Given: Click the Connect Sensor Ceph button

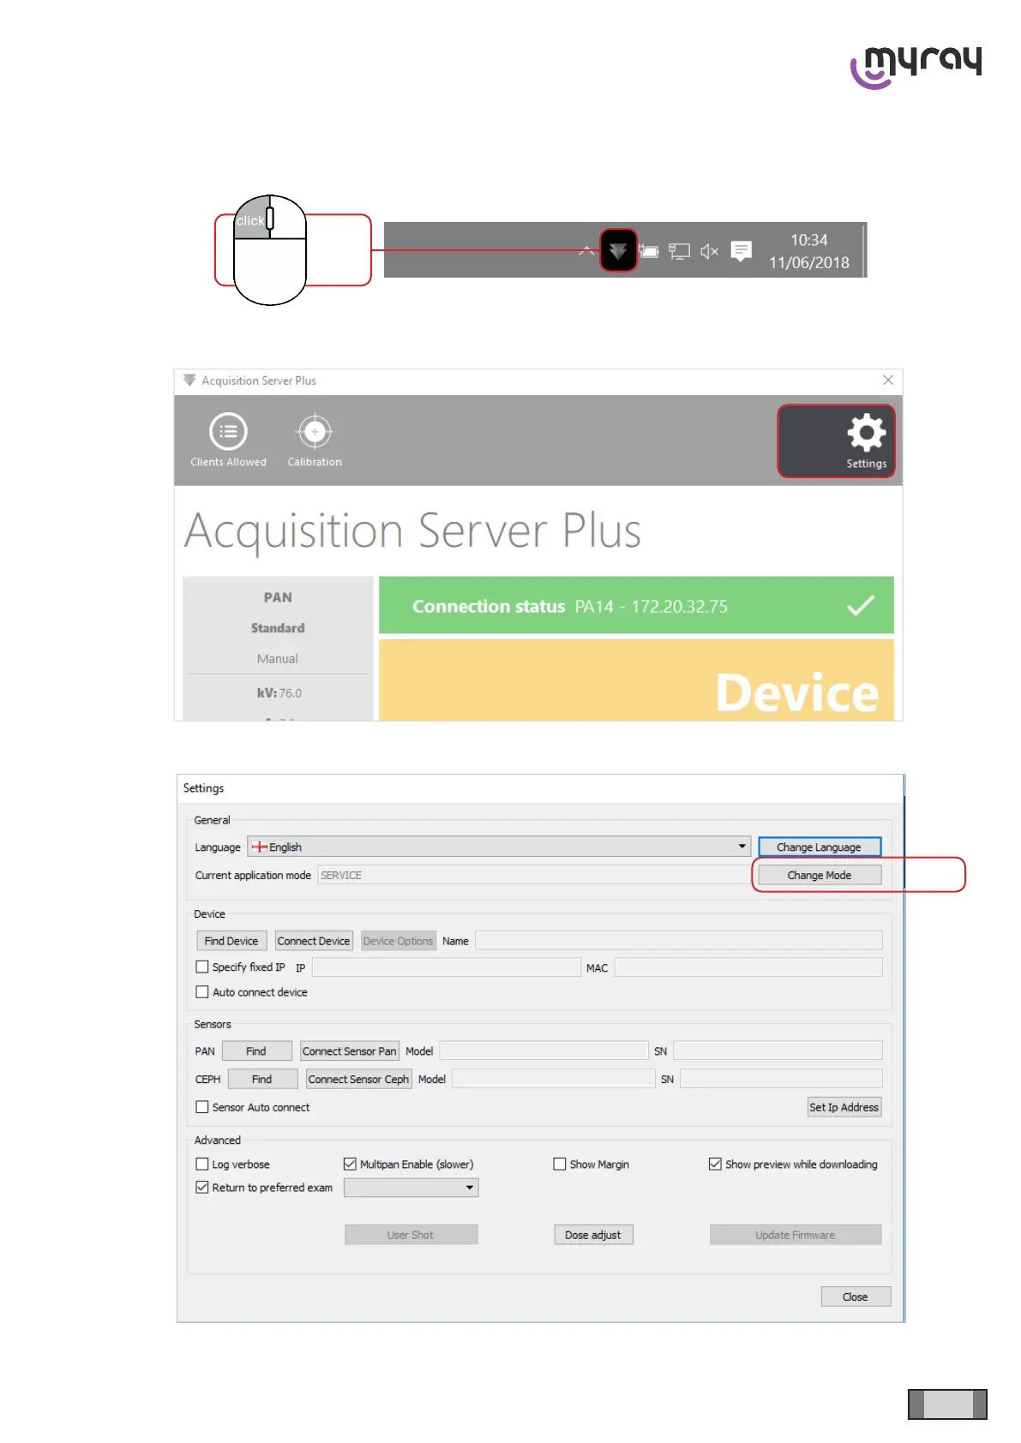Looking at the screenshot, I should pos(359,1079).
